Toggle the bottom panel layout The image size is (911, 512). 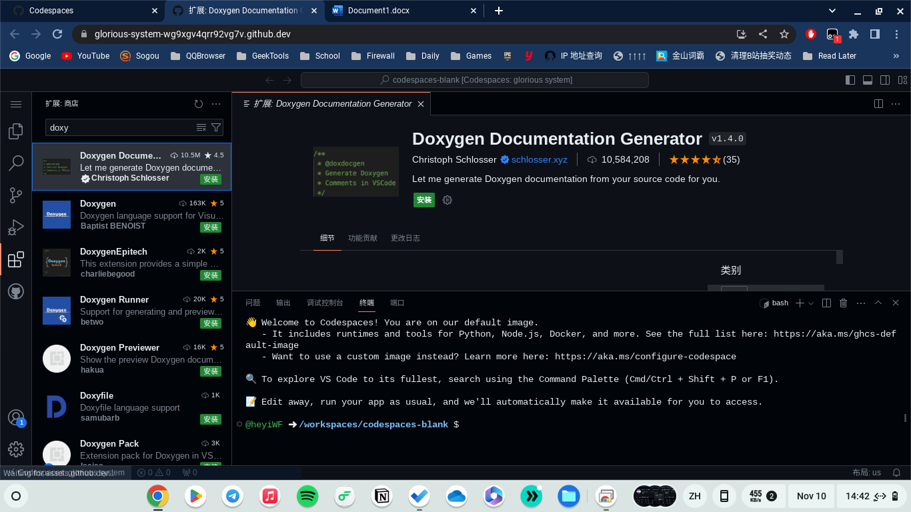(868, 80)
